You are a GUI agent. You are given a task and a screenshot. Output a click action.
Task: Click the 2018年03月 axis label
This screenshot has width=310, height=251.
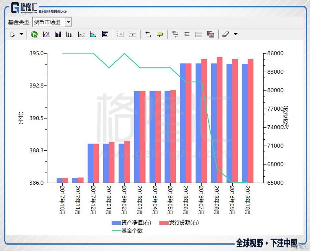(140, 200)
